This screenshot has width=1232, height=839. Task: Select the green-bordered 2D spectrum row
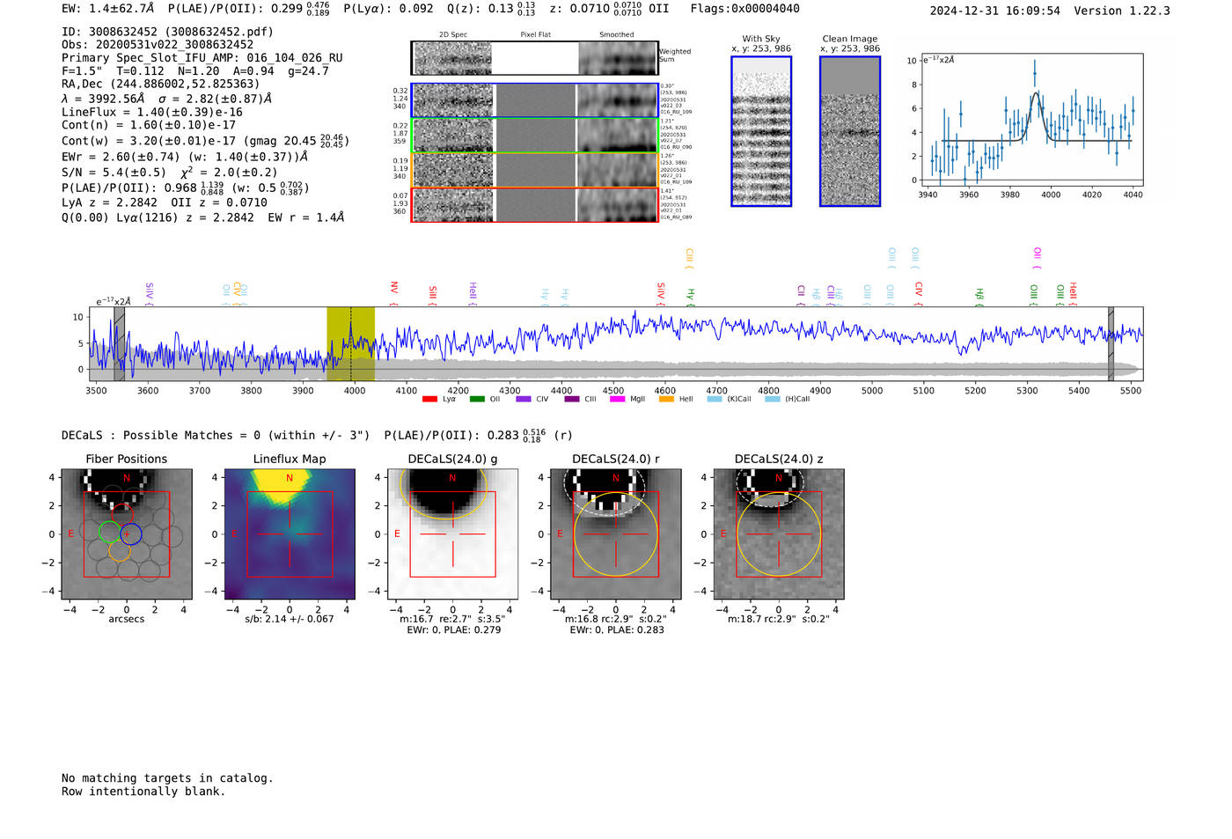(534, 136)
